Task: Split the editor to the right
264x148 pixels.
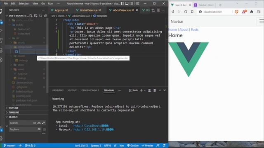Action: [x=158, y=10]
